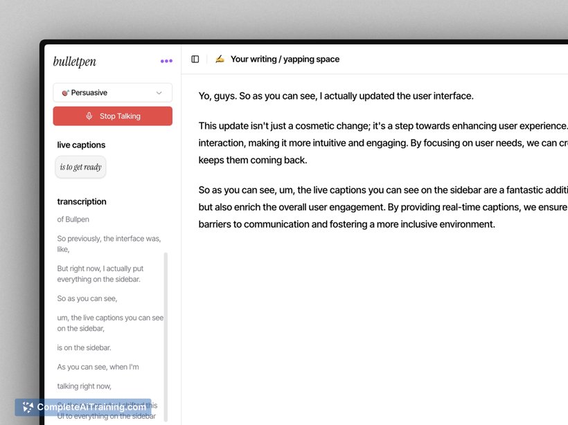Click the transcription panel scrollbar
The height and width of the screenshot is (425, 568).
tap(166, 336)
